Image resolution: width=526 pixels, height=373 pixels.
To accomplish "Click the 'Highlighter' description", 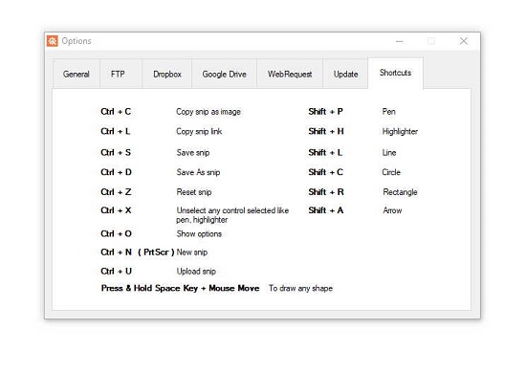I will pyautogui.click(x=400, y=132).
